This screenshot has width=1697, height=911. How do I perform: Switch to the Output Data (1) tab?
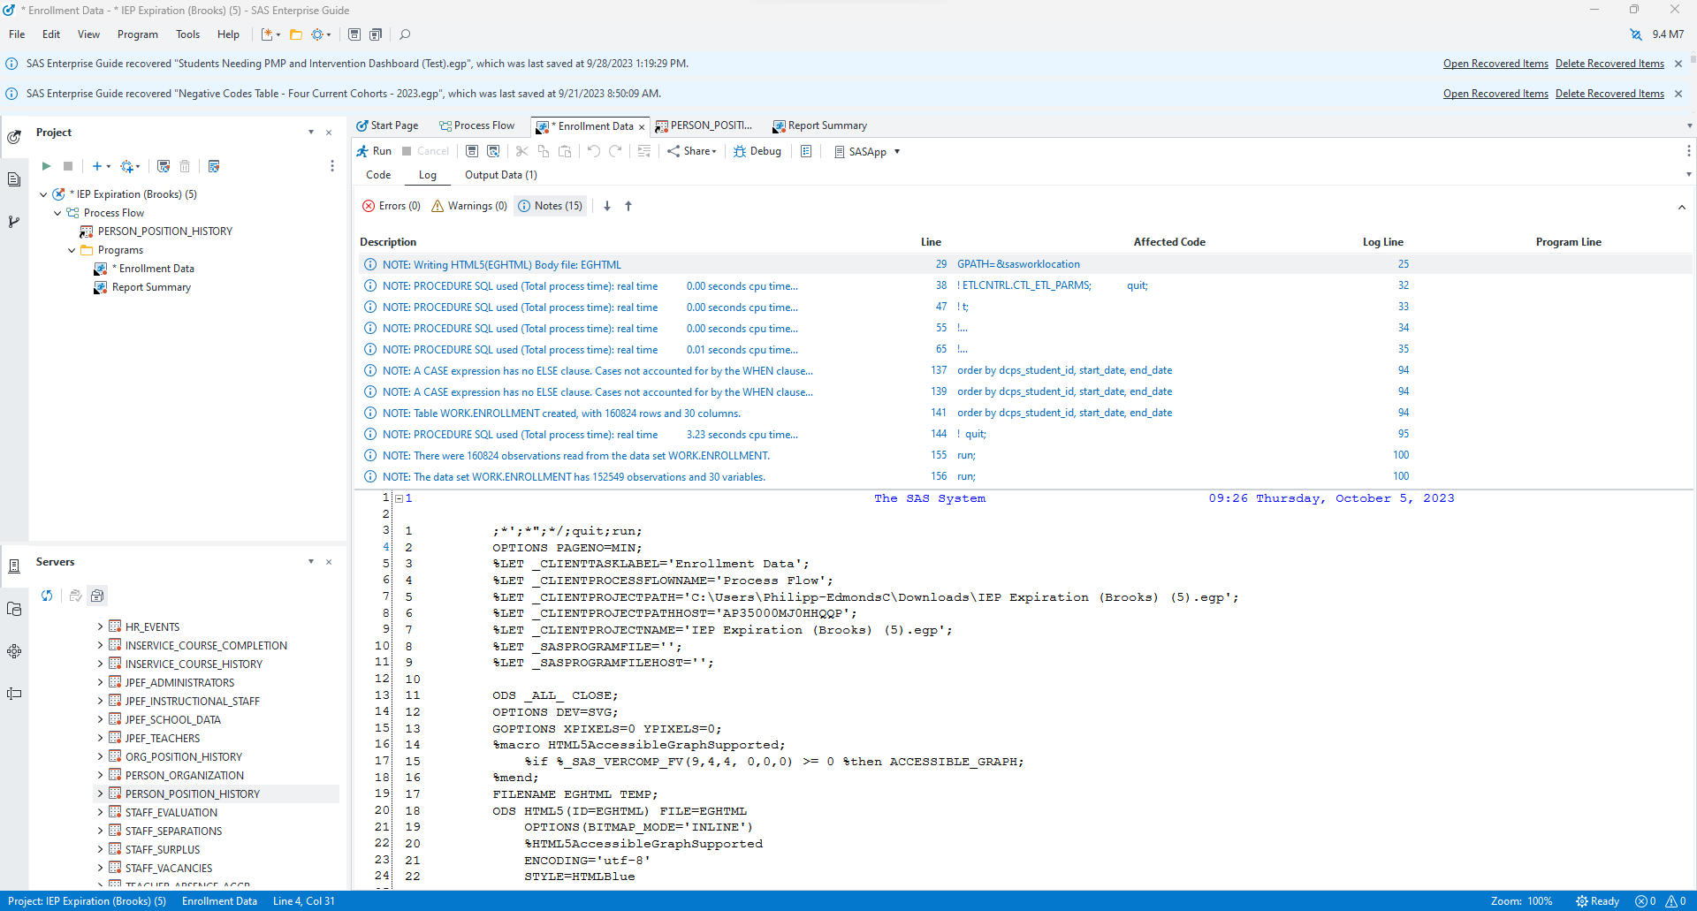click(x=500, y=175)
